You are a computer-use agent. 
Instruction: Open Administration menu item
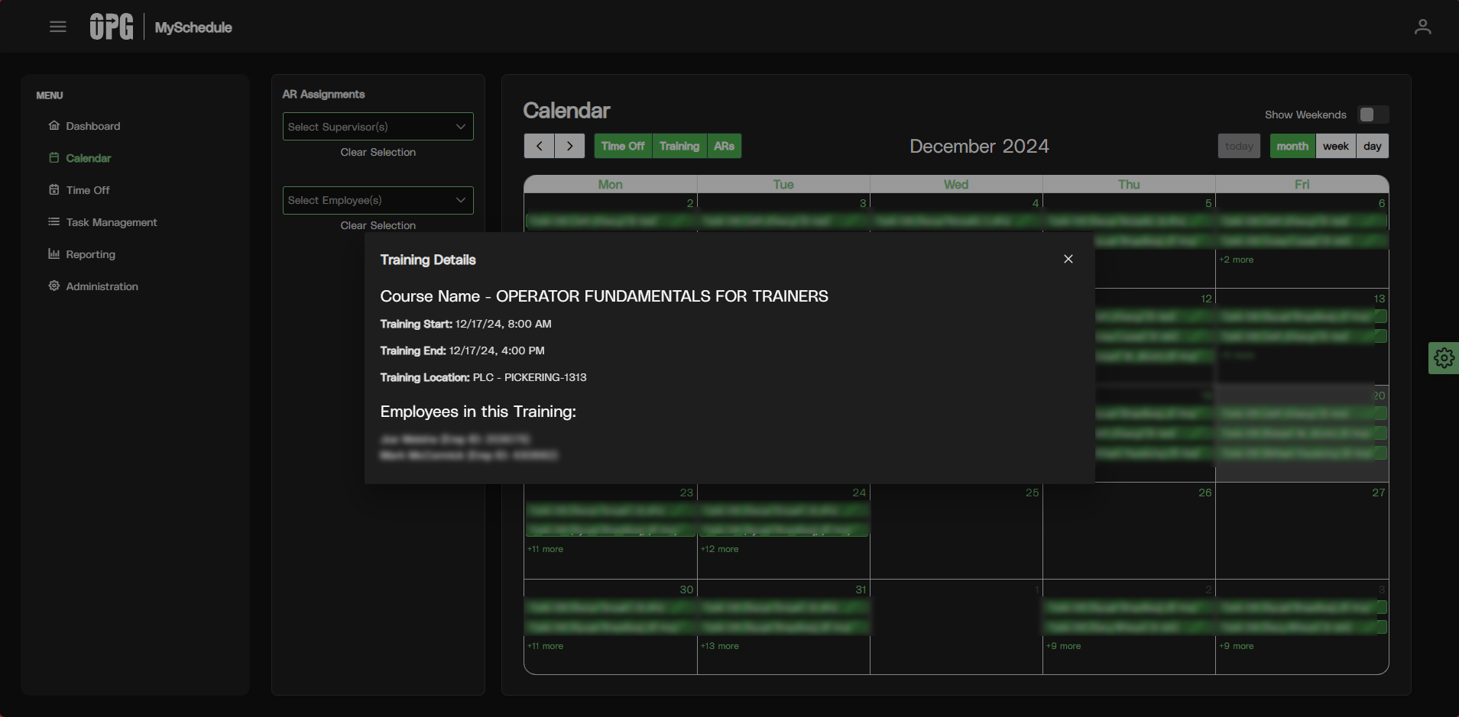(x=102, y=286)
